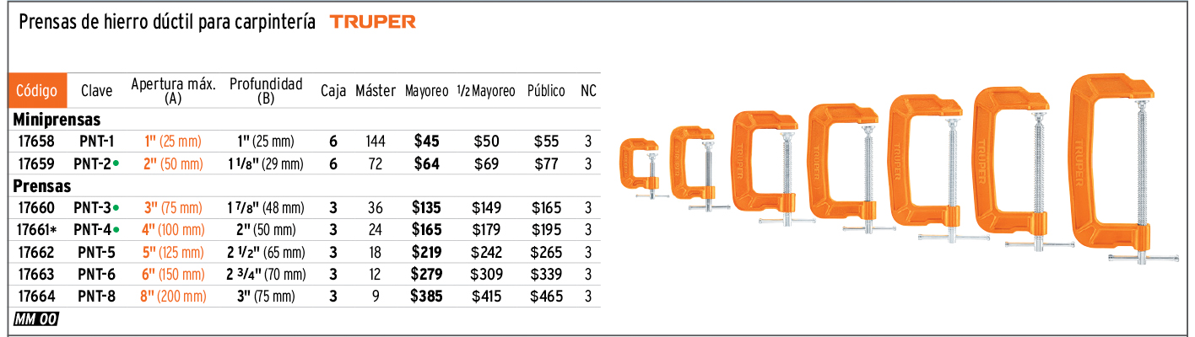Click the $339 Público price

pos(546,274)
